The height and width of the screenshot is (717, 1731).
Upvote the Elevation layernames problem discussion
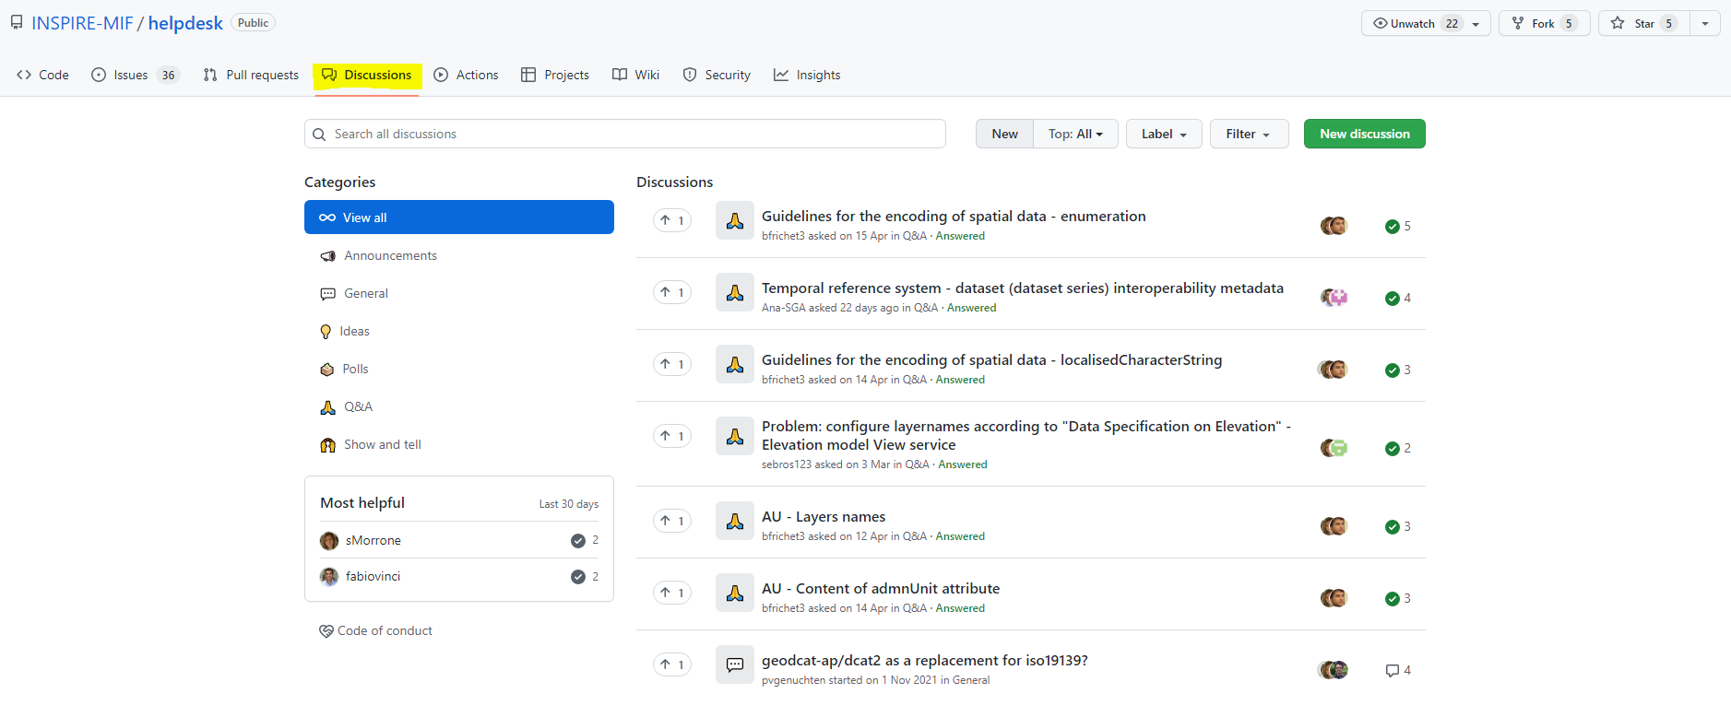coord(672,436)
